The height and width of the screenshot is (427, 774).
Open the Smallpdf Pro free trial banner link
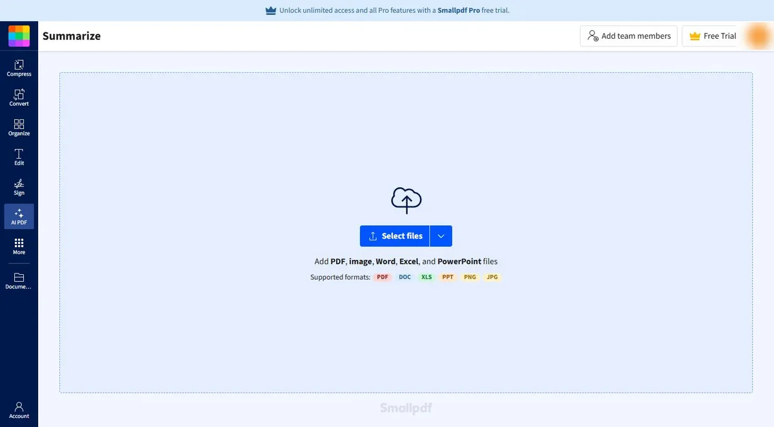pos(387,10)
